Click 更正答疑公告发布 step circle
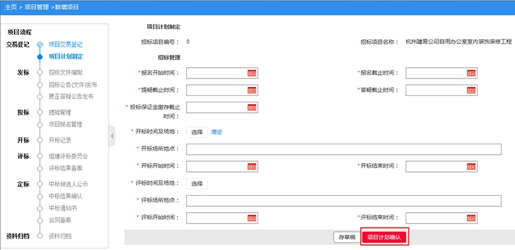 (x=40, y=97)
